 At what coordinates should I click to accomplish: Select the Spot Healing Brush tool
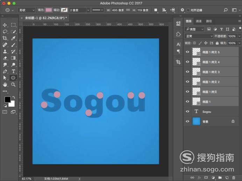coord(5,45)
